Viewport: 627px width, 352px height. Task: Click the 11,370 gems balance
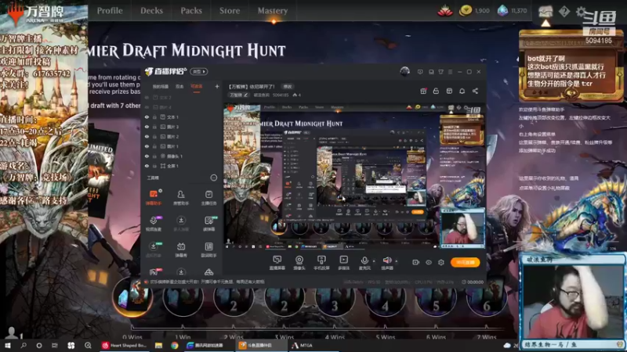pyautogui.click(x=513, y=11)
